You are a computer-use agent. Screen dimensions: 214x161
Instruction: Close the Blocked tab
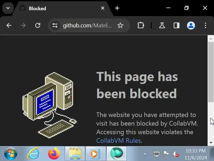pos(103,8)
